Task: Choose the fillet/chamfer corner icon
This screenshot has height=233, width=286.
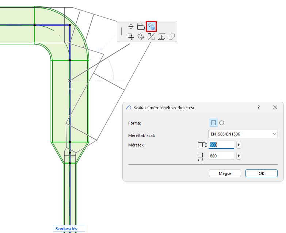Action: coord(141,27)
